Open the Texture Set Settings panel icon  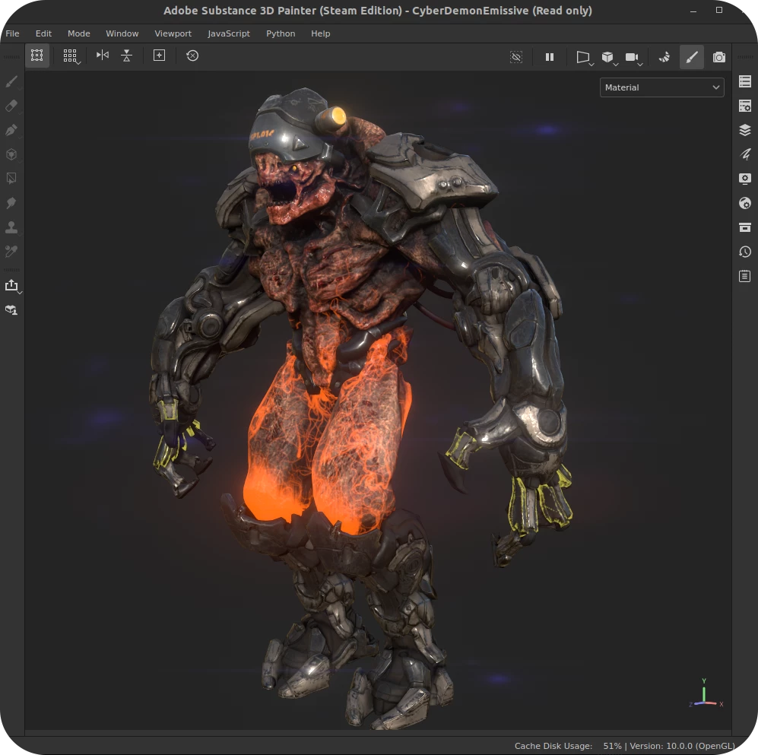pos(745,106)
